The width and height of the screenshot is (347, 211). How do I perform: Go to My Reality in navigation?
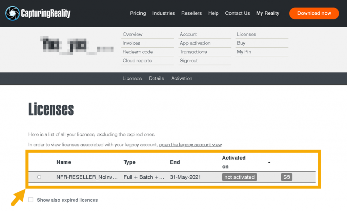268,13
